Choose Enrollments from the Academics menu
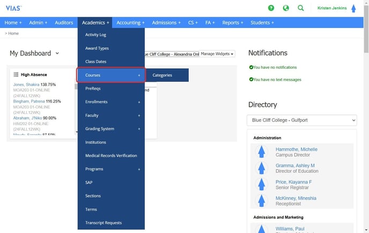 point(97,102)
